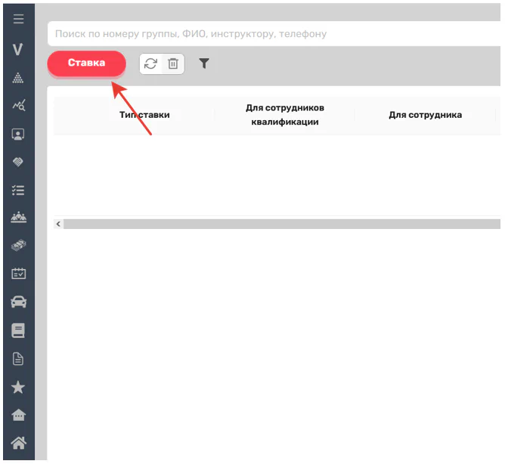Click the V logo icon in the sidebar
Viewport: 505px width, 464px height.
pyautogui.click(x=18, y=50)
